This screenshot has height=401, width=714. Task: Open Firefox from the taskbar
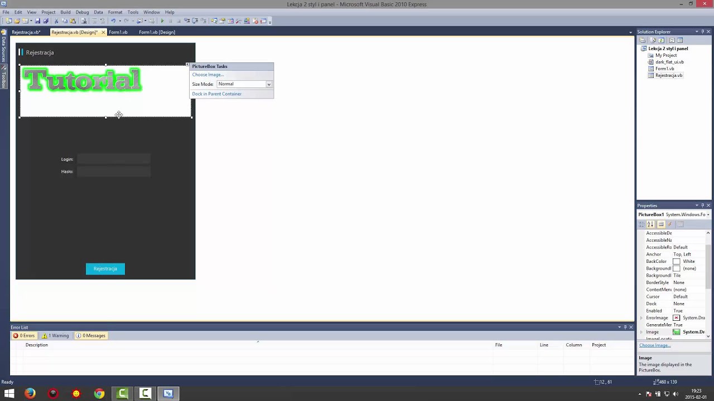(30, 393)
